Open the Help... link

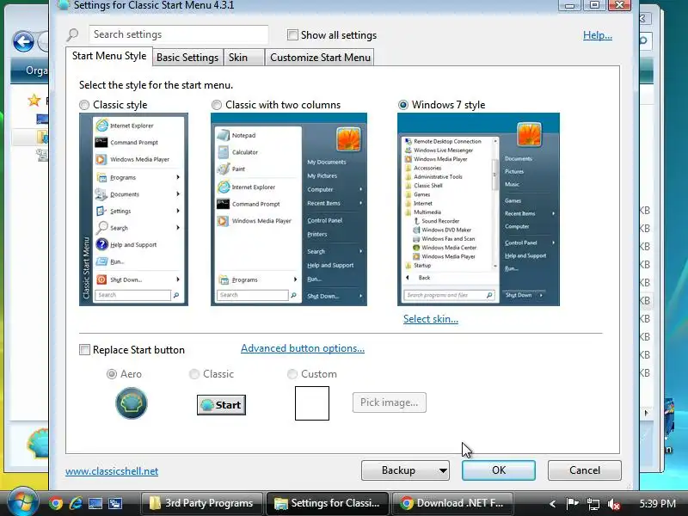click(x=597, y=35)
